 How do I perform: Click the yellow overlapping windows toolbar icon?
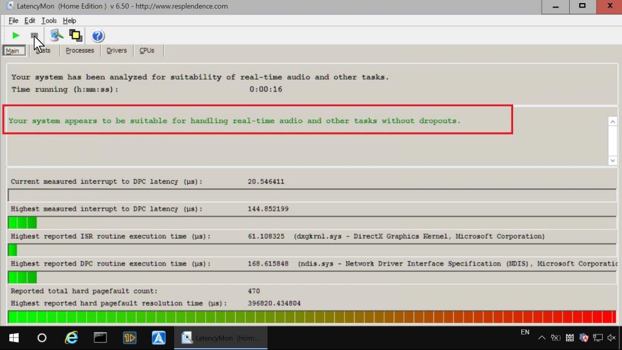pos(76,35)
